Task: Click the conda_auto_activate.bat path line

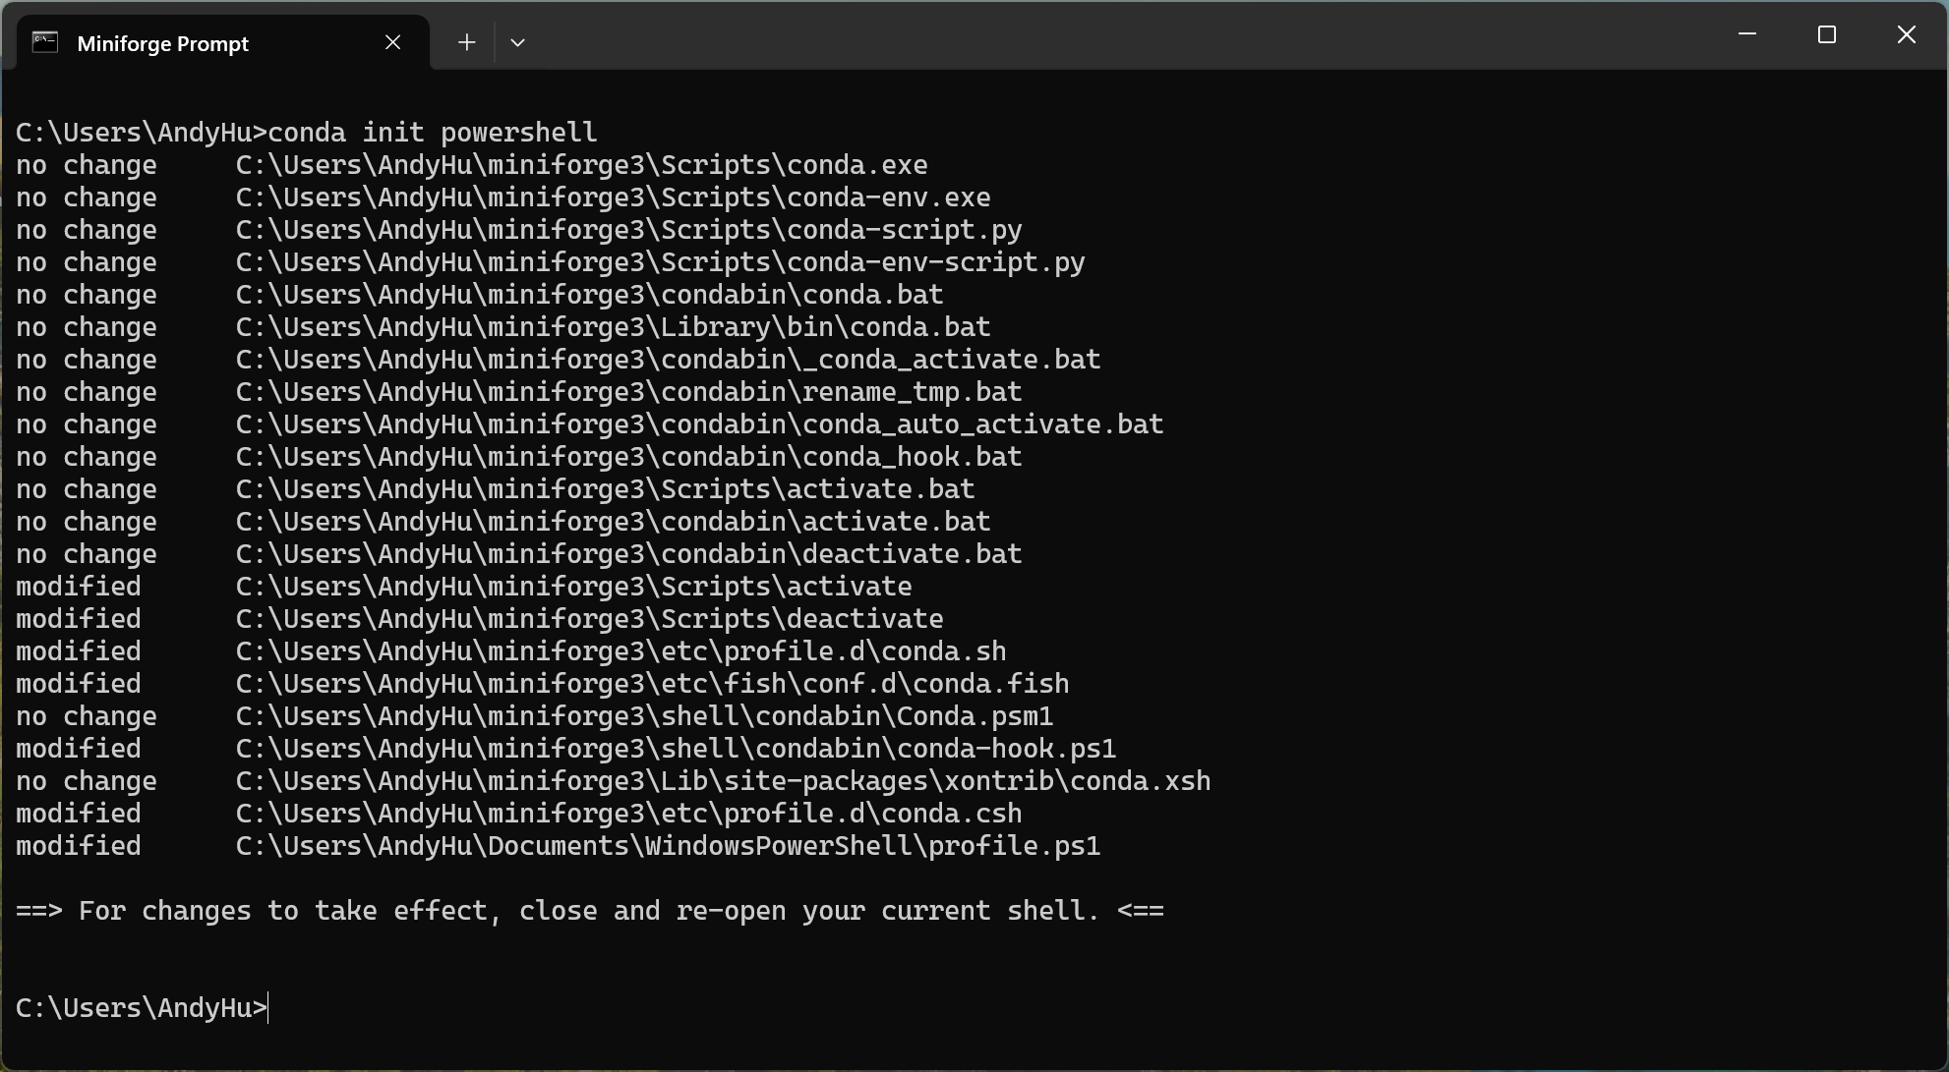Action: (590, 424)
